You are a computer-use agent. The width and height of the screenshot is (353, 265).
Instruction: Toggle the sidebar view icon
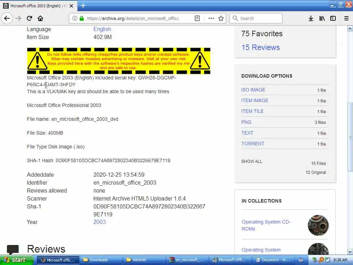click(333, 18)
